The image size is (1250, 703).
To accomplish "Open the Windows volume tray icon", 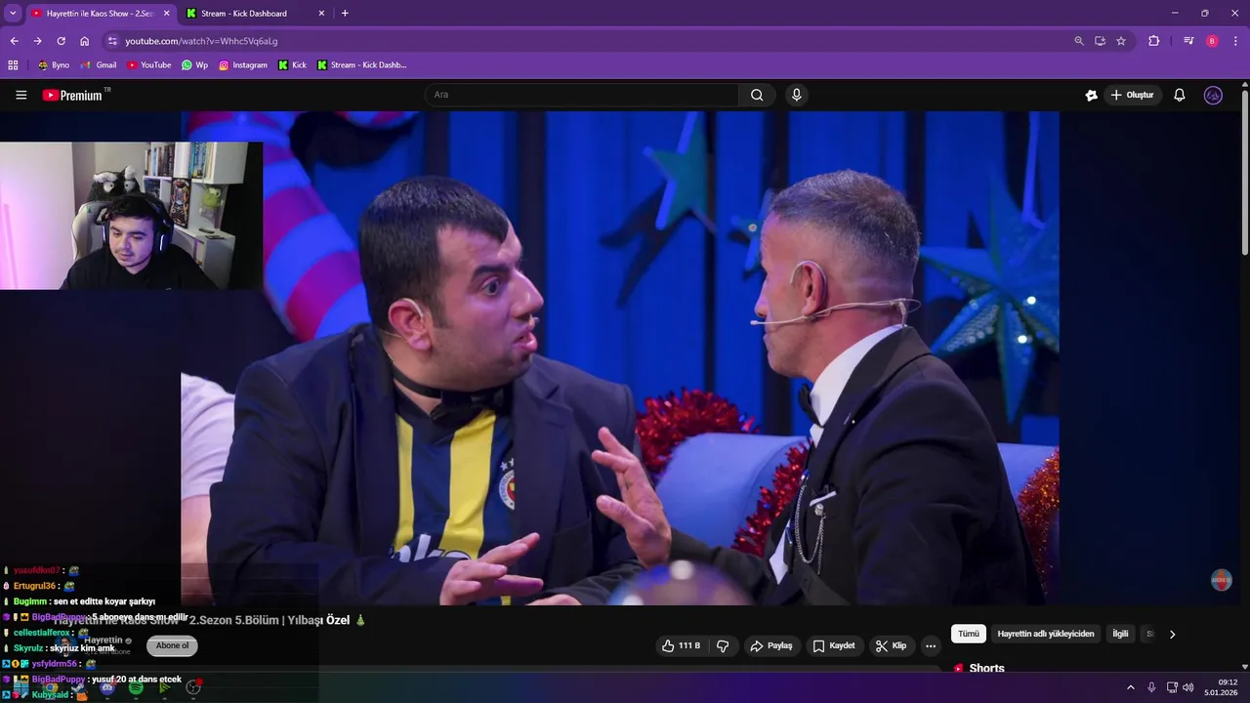I will [1187, 687].
